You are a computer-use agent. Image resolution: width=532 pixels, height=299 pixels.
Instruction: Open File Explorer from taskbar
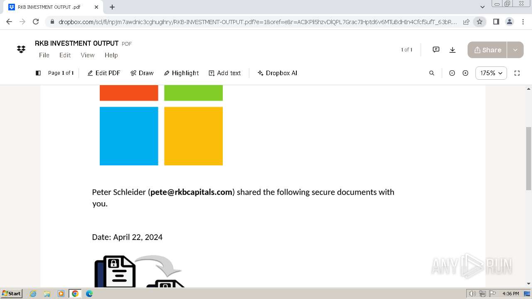click(47, 294)
